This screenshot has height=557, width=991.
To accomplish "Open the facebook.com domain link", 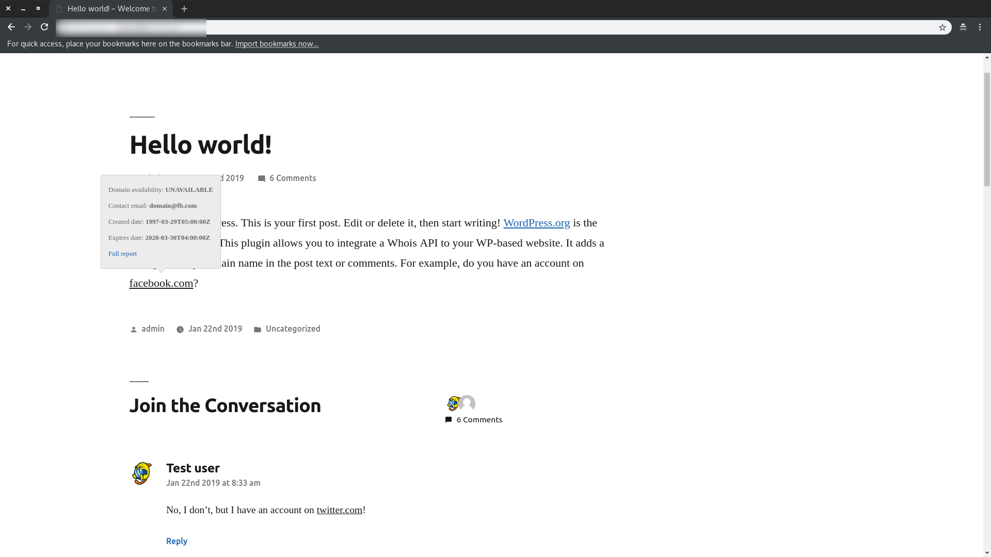I will pos(161,283).
